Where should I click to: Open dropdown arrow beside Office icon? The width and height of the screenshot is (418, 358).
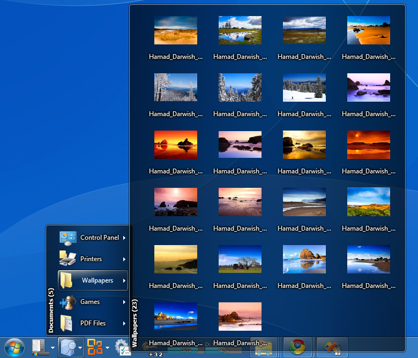pos(107,348)
